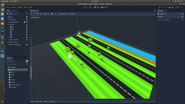The width and height of the screenshot is (185, 104).
Task: Stop the running scene
Action: tap(166, 7)
